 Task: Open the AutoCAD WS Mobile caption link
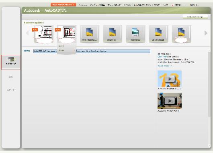tap(169, 89)
